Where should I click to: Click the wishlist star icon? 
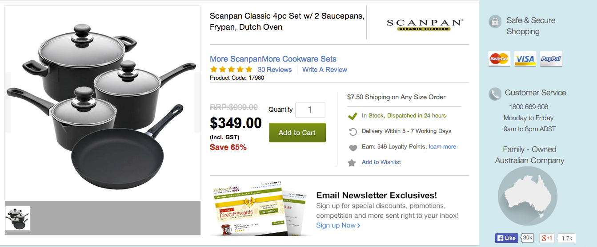tap(352, 163)
